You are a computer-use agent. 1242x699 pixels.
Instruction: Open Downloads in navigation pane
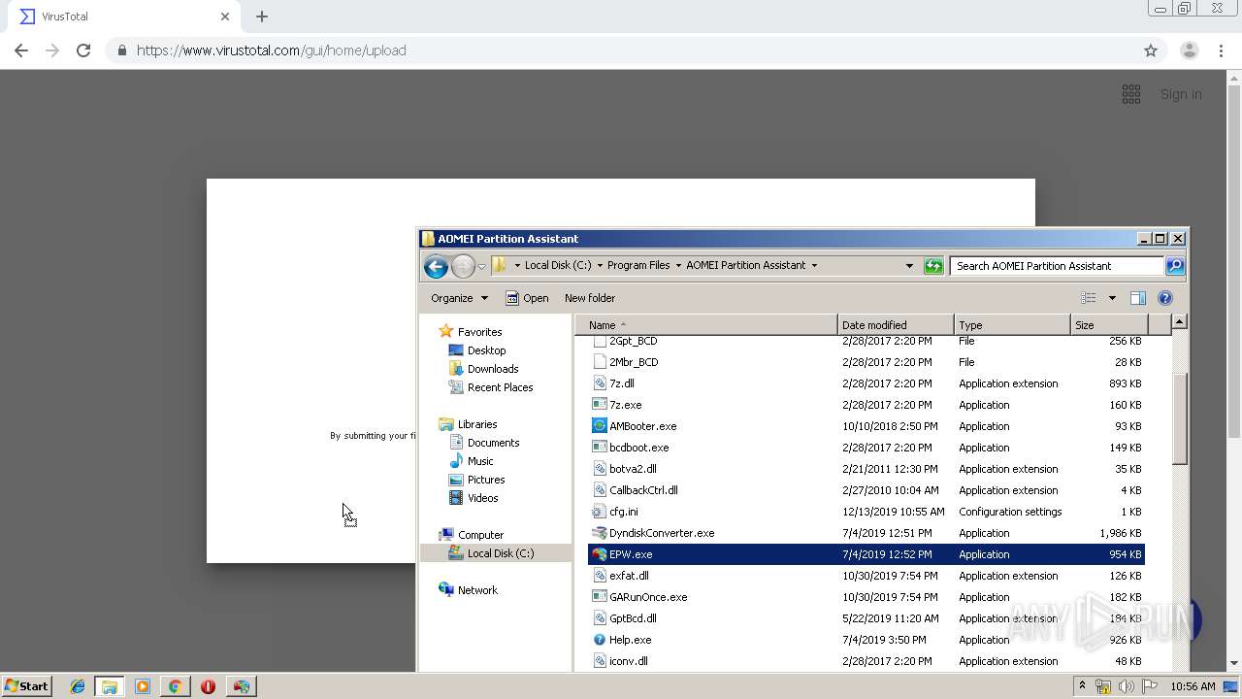click(493, 369)
